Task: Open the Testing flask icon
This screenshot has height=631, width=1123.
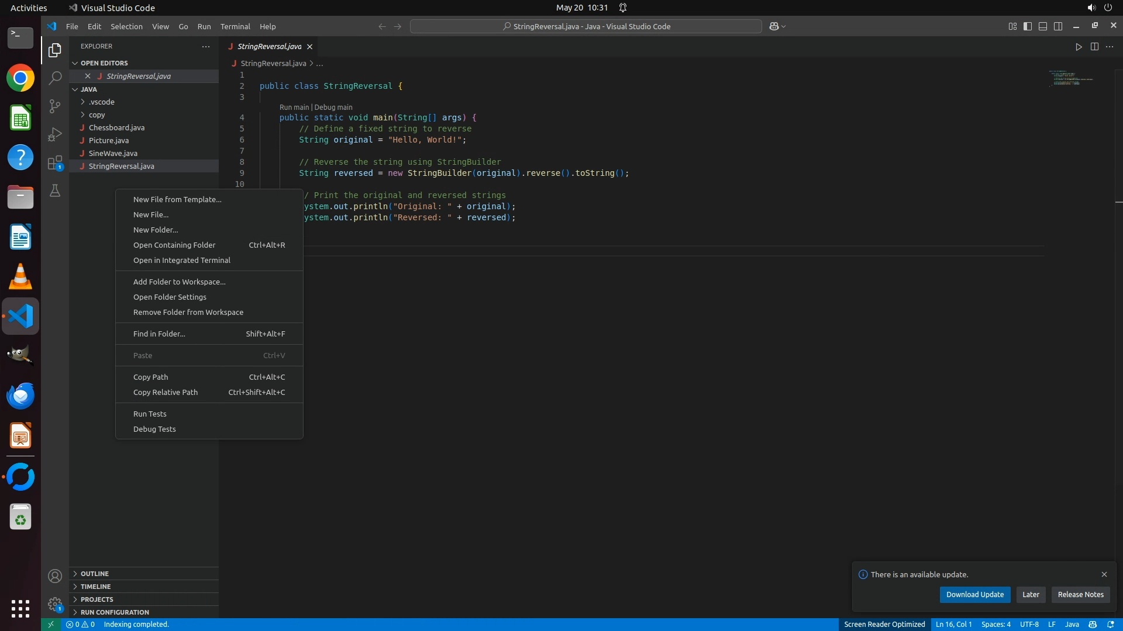Action: tap(55, 191)
